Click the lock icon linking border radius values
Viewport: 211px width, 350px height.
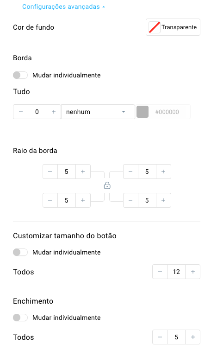click(107, 185)
